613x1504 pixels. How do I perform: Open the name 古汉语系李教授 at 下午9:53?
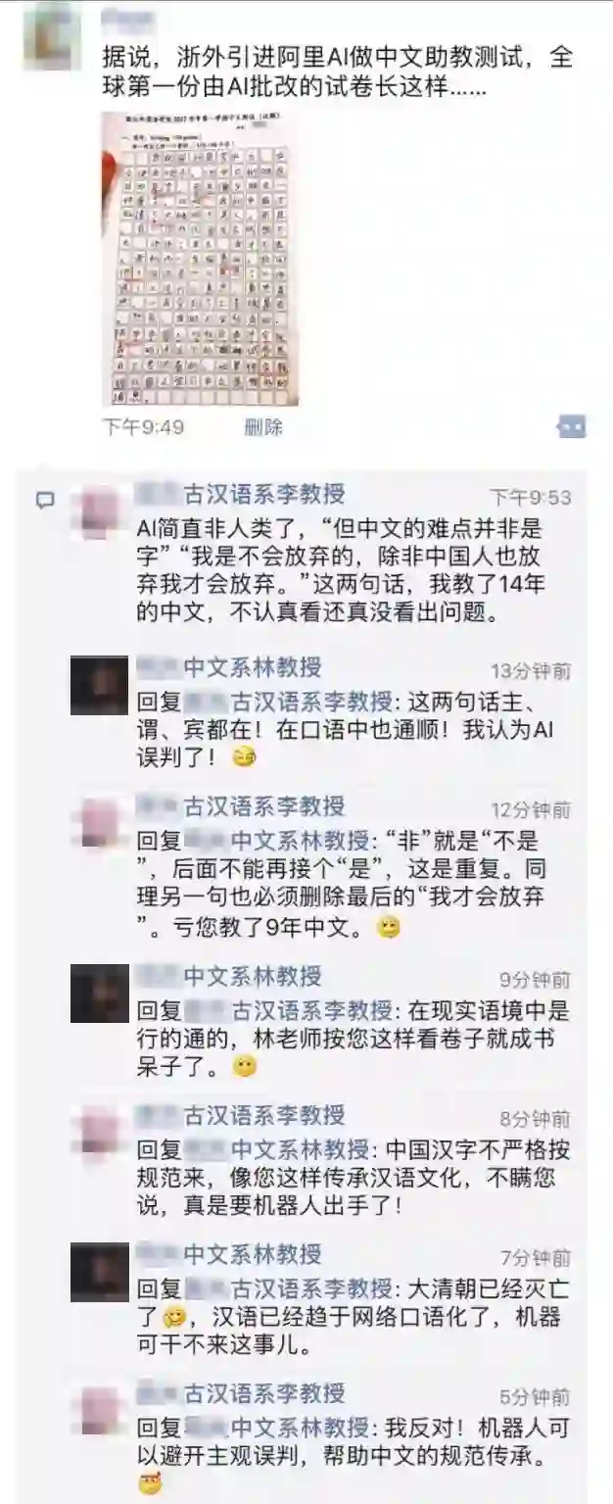264,494
